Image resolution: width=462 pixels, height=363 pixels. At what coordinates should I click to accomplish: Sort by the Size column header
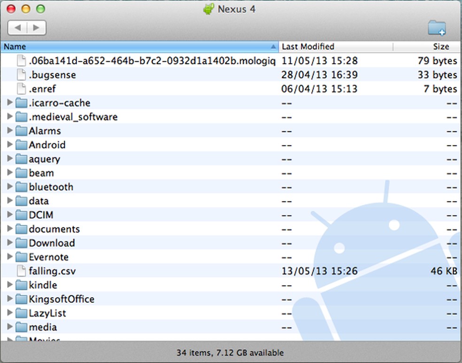pyautogui.click(x=427, y=46)
